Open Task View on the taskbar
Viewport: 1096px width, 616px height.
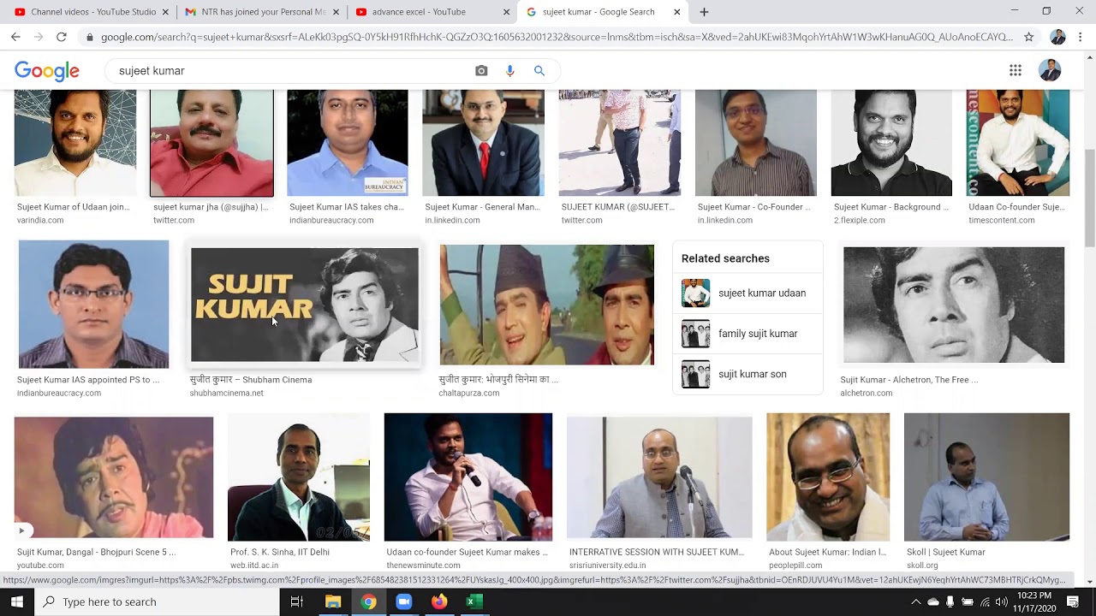pos(297,601)
